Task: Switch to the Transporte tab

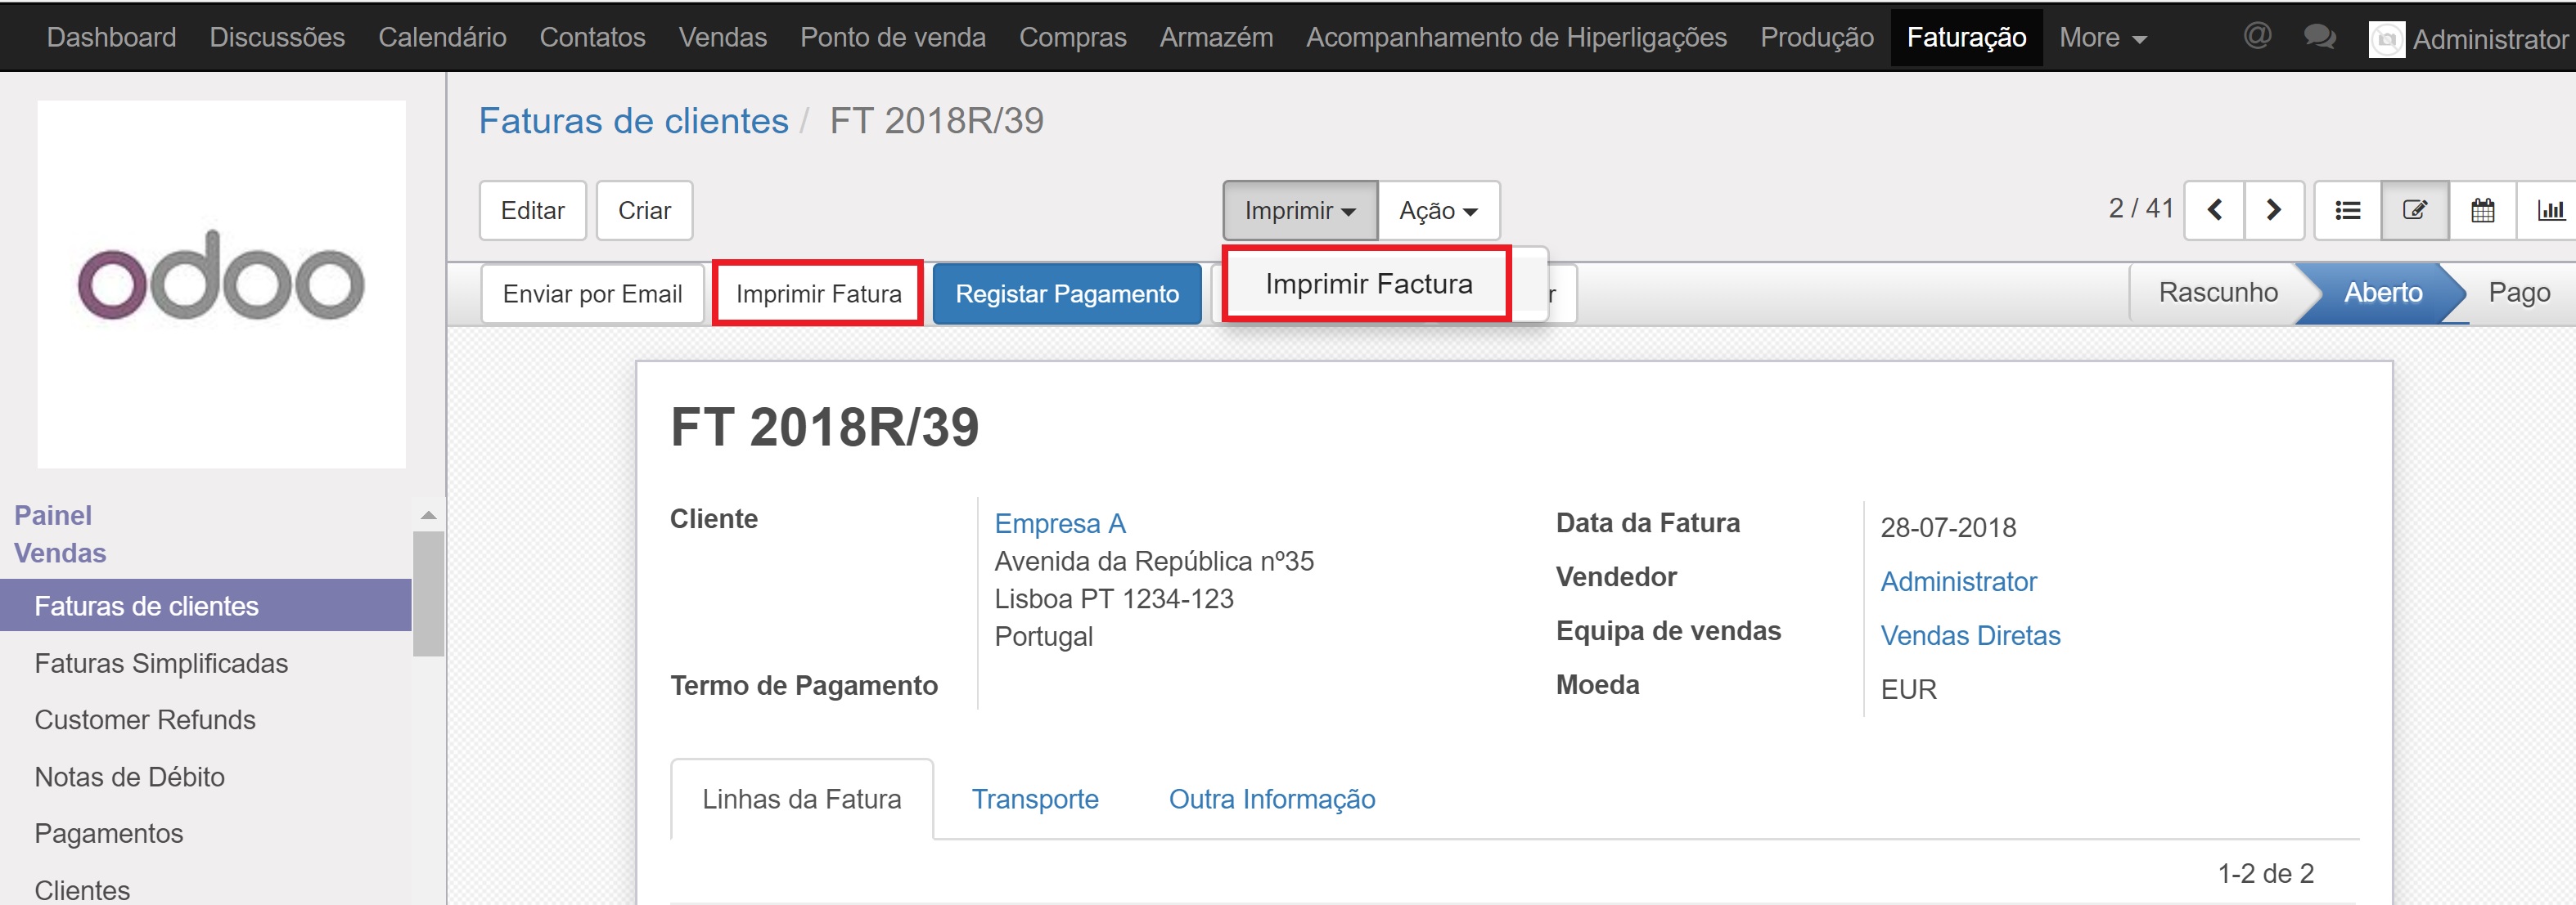Action: [x=1034, y=799]
